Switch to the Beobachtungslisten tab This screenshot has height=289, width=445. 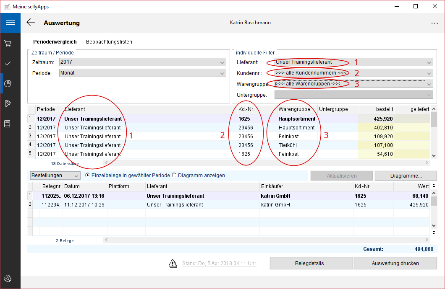[x=109, y=42]
